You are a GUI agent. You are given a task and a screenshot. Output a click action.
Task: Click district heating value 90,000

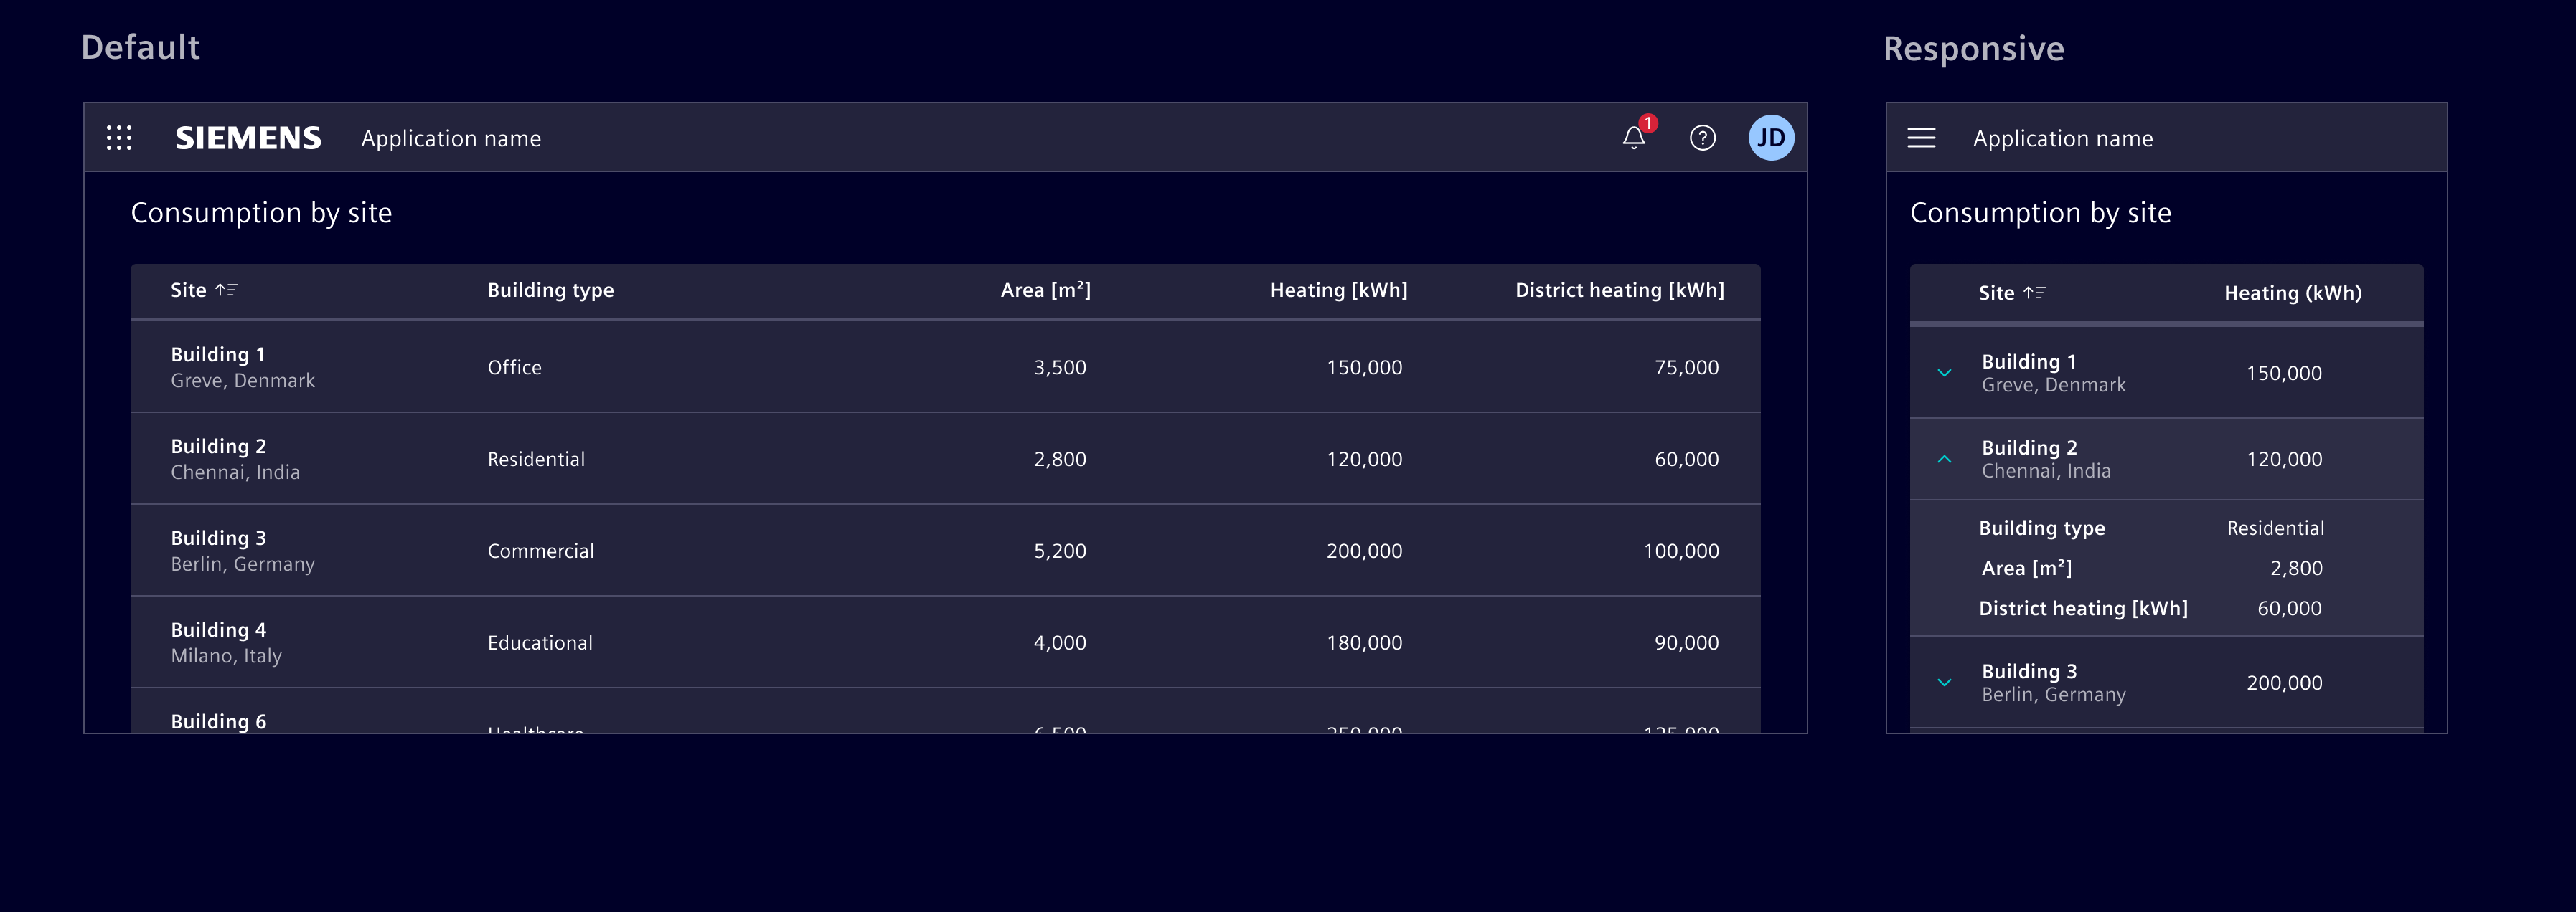(x=1686, y=643)
